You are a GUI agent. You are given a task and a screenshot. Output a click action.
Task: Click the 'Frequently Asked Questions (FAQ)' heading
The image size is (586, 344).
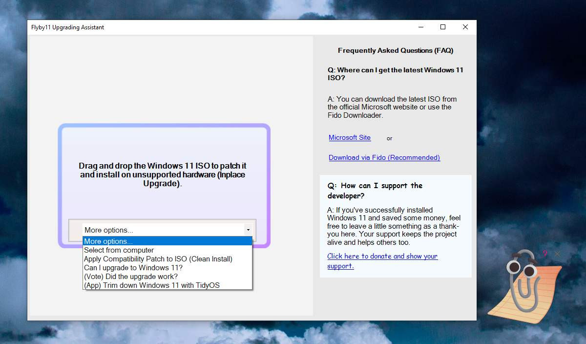[x=396, y=50]
